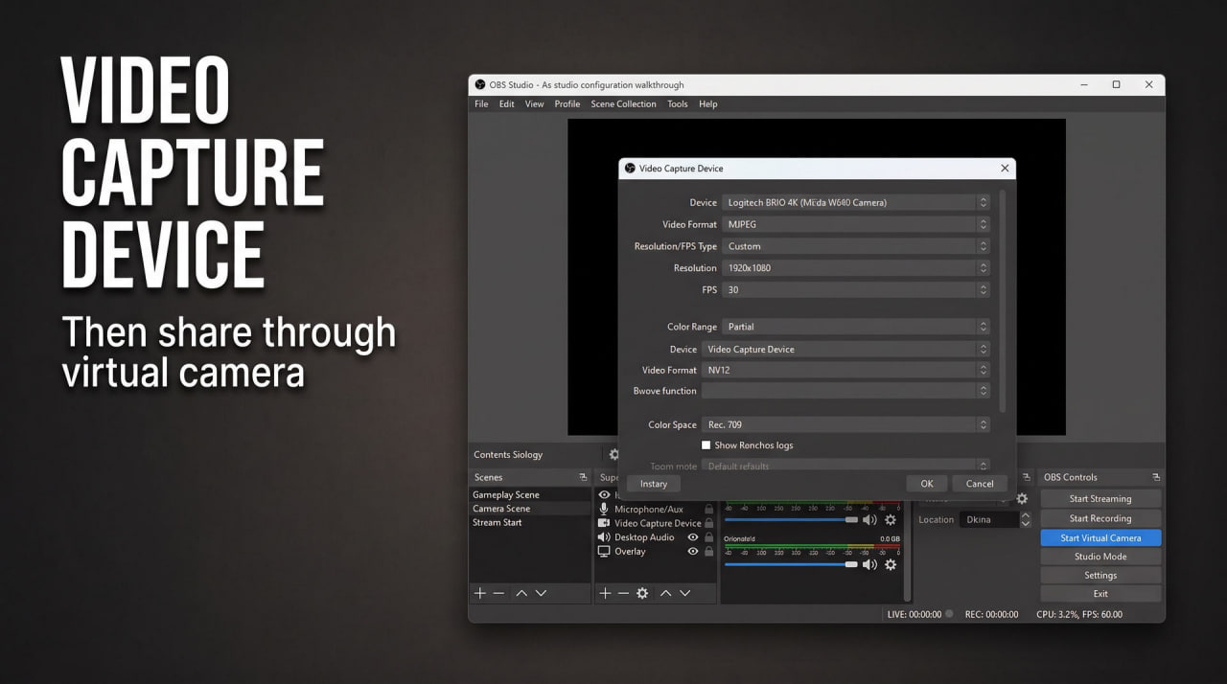
Task: Move the scene down with the Scenes down arrow
Action: (541, 594)
